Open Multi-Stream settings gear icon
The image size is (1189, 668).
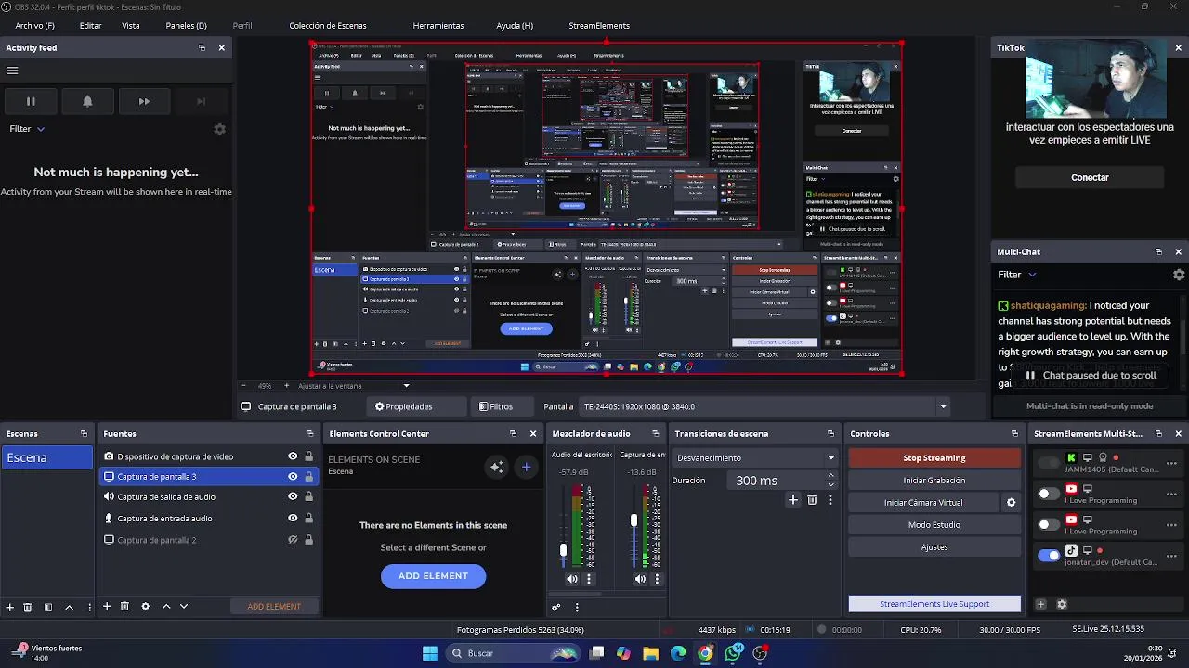(x=1062, y=604)
